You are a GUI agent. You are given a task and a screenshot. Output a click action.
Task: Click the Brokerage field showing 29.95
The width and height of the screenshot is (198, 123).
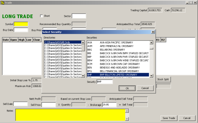(109, 105)
